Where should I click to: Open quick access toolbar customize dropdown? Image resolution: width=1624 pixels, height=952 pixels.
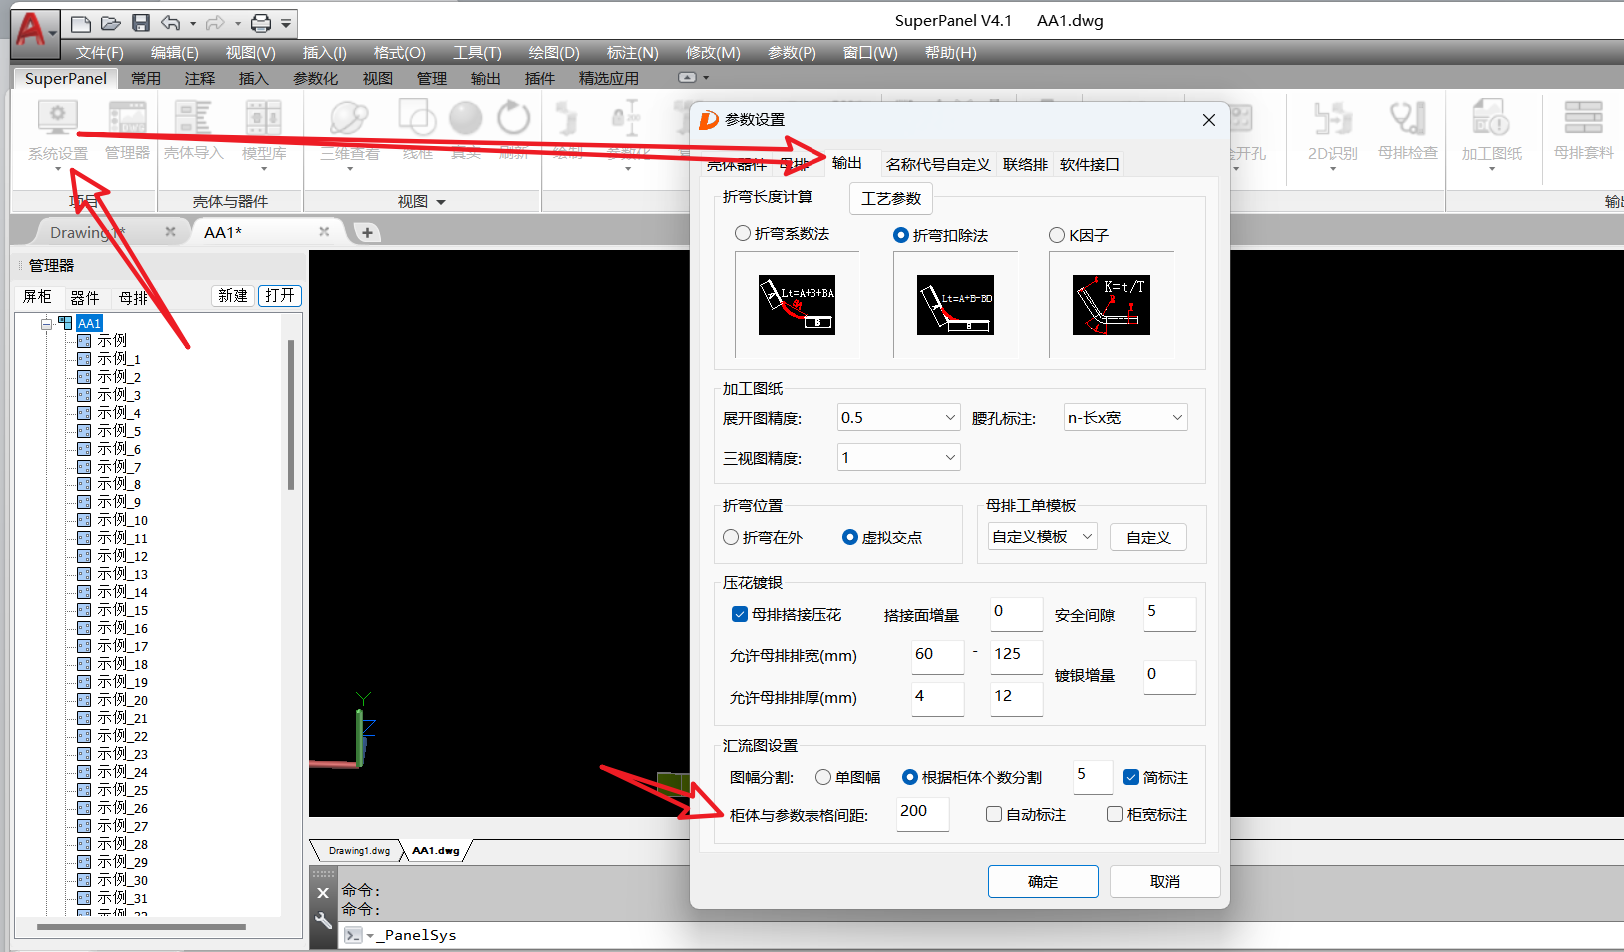point(286,23)
